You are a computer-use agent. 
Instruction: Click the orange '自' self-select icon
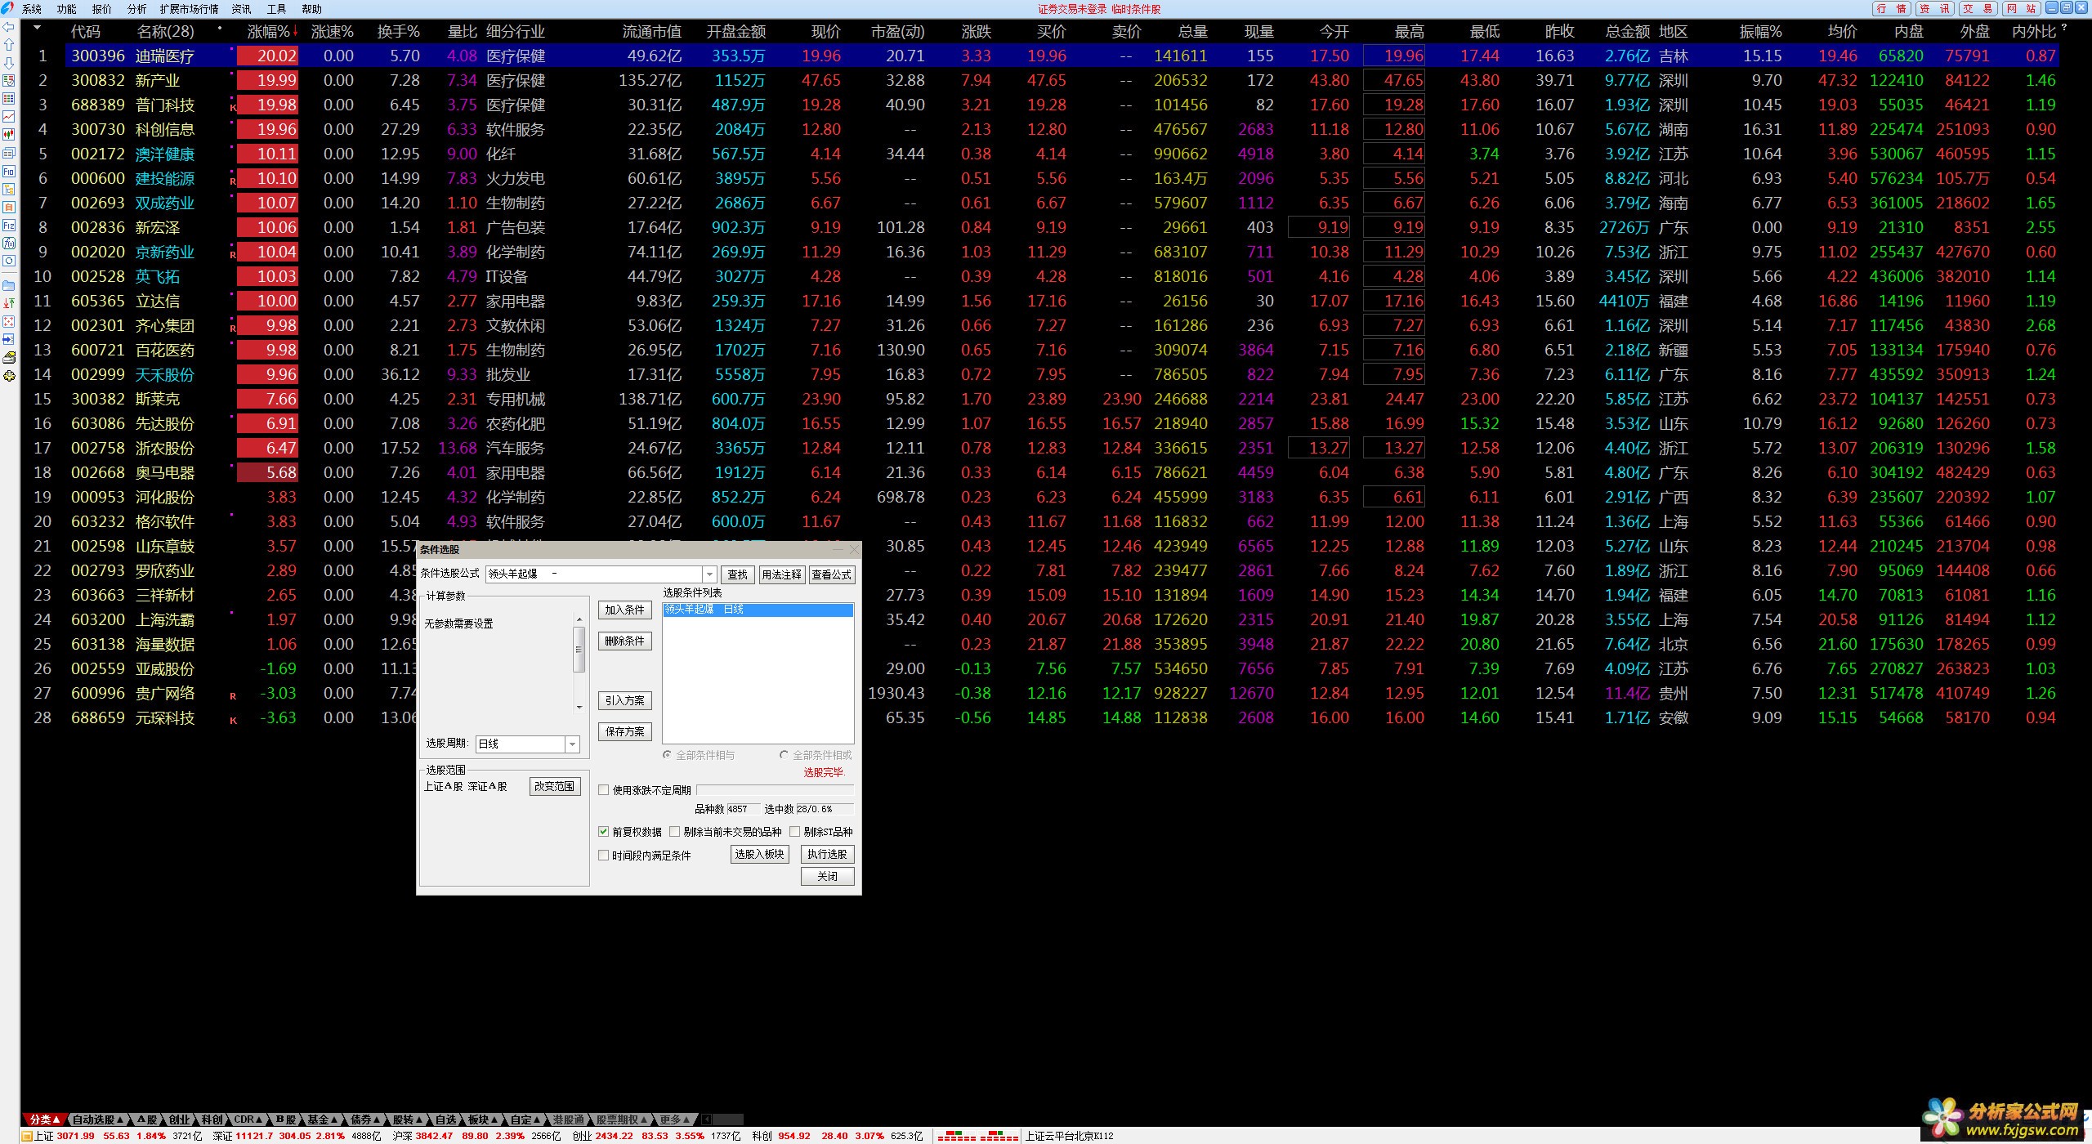click(x=9, y=208)
